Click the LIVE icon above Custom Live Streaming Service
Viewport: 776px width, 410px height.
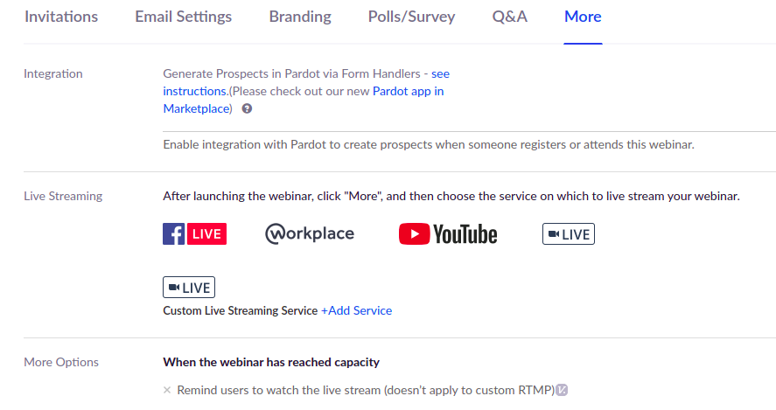(x=189, y=288)
